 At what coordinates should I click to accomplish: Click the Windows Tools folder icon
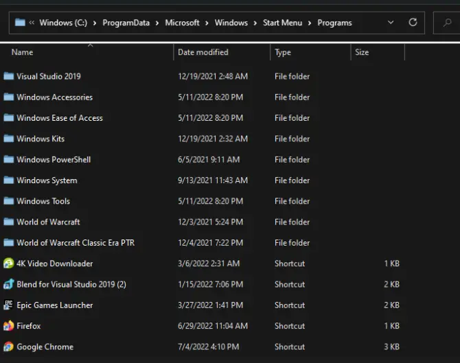[8, 201]
